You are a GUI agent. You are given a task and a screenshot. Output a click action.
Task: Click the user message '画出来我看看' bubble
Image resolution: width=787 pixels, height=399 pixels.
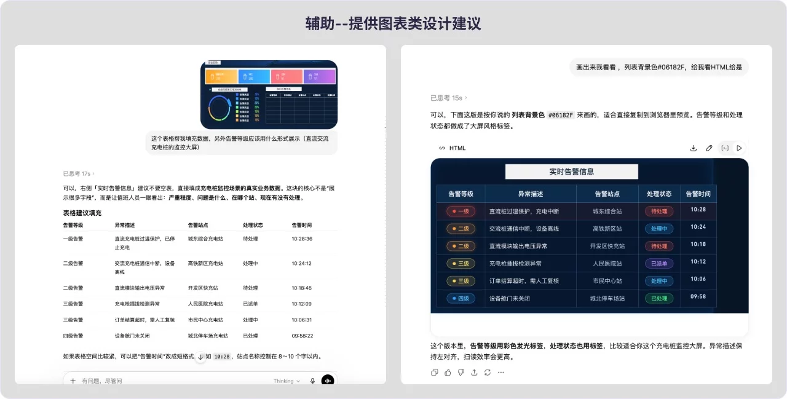point(659,67)
